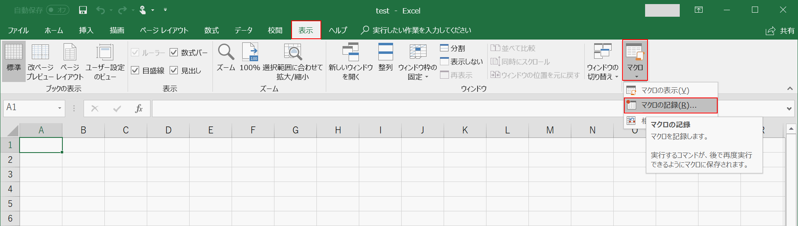The image size is (798, 226).
Task: Select the 標準 normal view button
Action: click(14, 62)
